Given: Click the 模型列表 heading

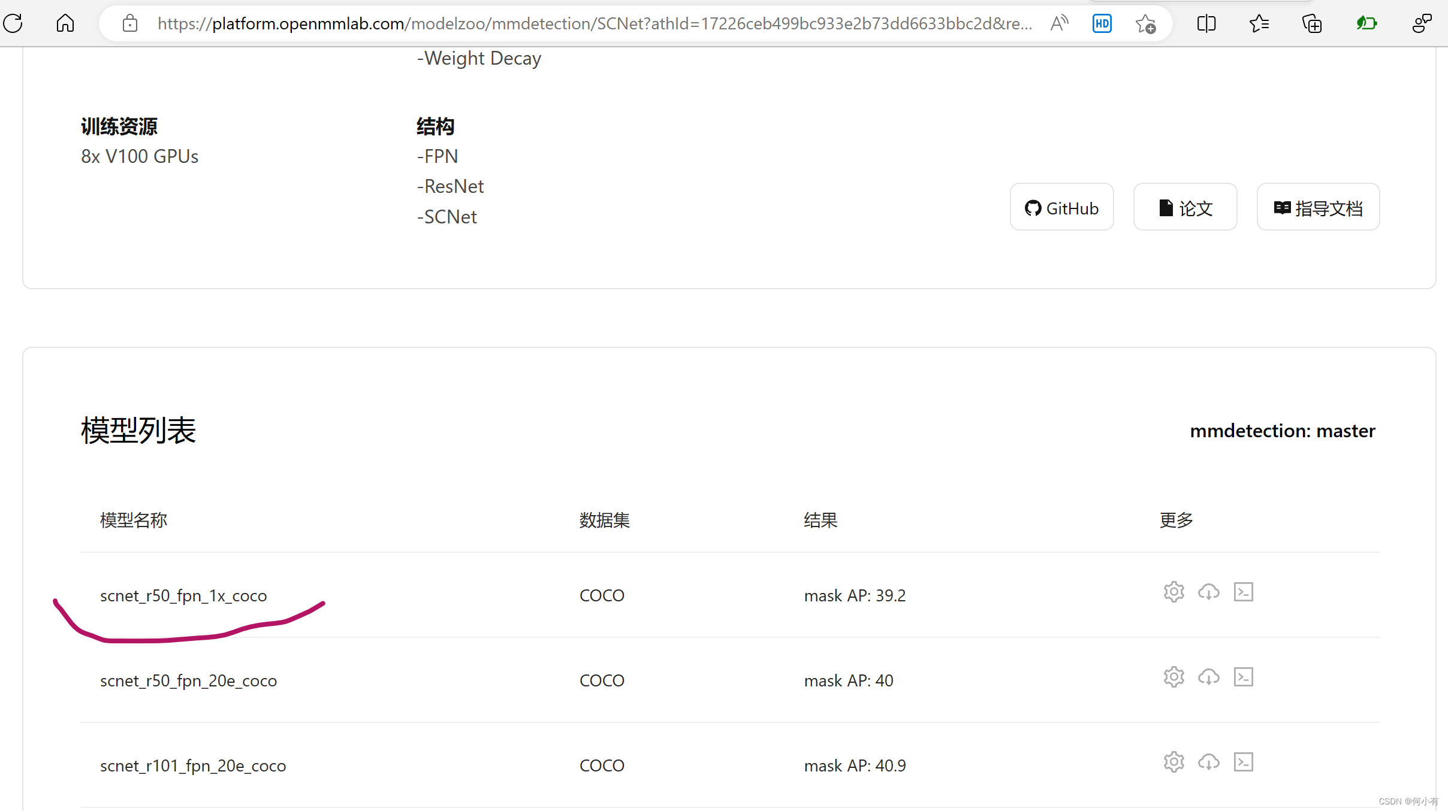Looking at the screenshot, I should pos(138,430).
